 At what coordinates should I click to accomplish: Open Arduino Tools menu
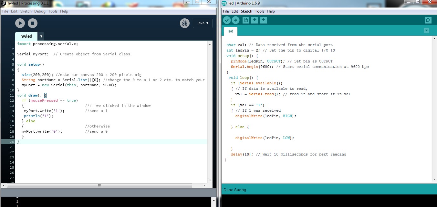[x=259, y=11]
